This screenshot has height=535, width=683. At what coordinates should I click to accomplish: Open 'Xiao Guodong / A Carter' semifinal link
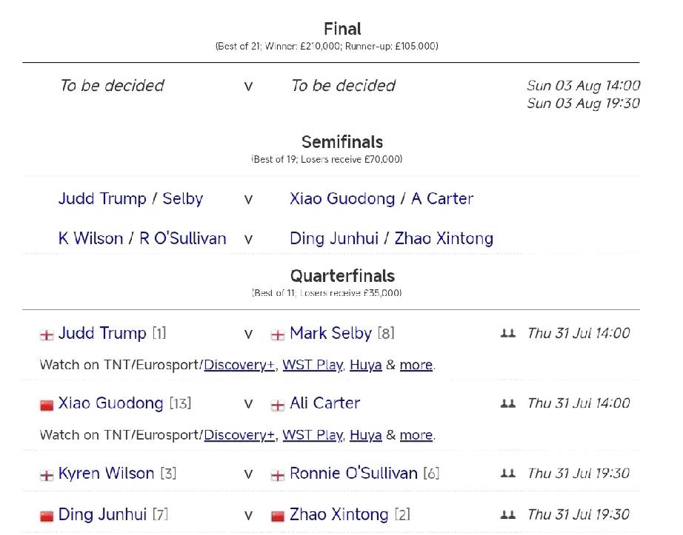click(x=382, y=199)
